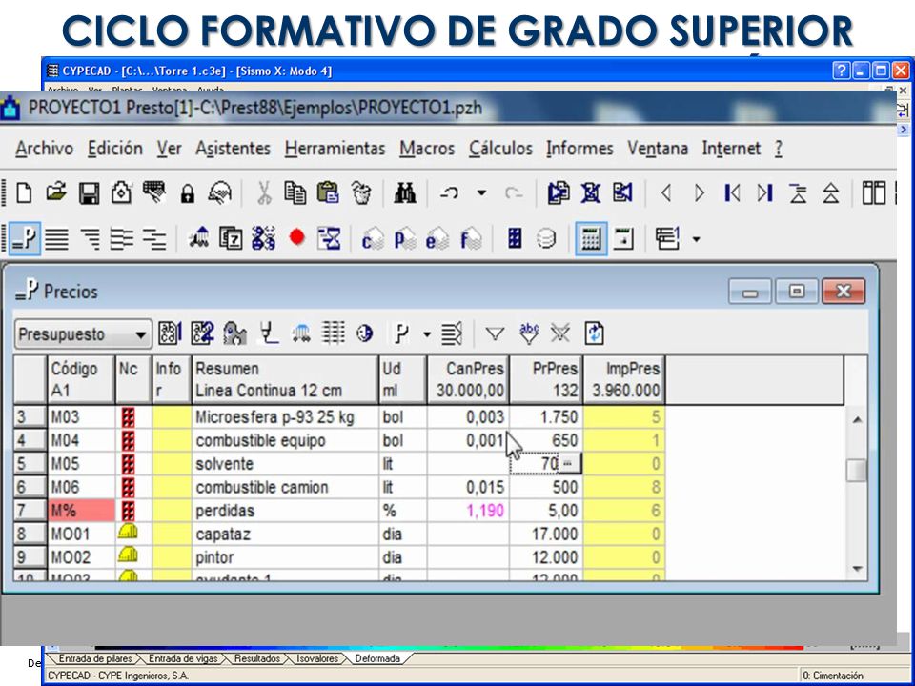This screenshot has width=915, height=686.
Task: Click the magenta 1,190 quantity value
Action: 485,511
